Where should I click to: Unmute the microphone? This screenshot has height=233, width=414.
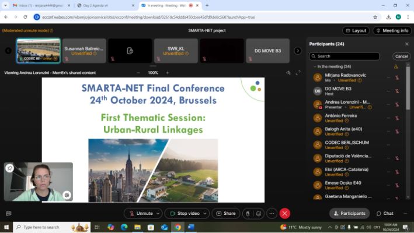point(141,214)
